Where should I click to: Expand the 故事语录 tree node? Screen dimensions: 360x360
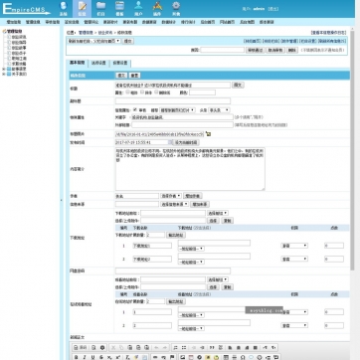pos(4,69)
